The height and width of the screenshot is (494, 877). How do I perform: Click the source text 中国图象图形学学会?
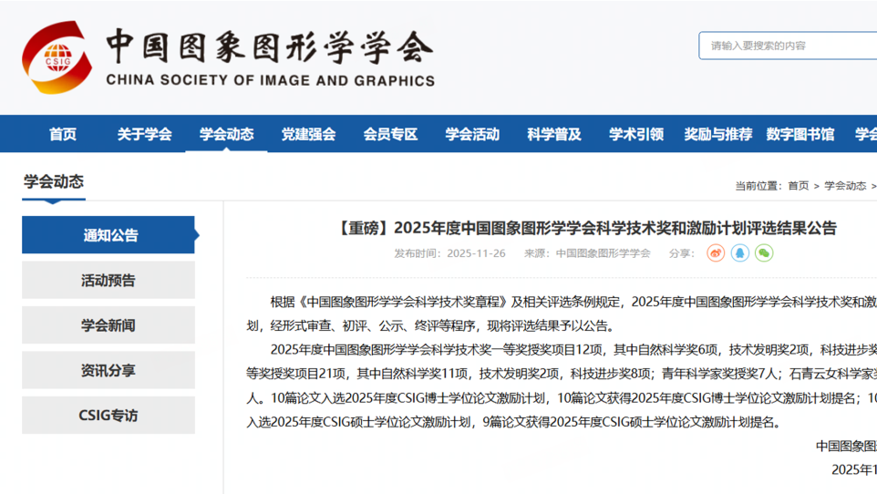coord(603,253)
